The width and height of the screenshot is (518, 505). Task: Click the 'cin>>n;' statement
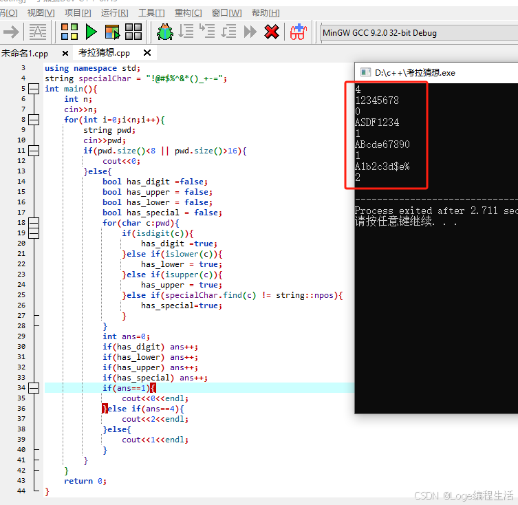(x=80, y=109)
